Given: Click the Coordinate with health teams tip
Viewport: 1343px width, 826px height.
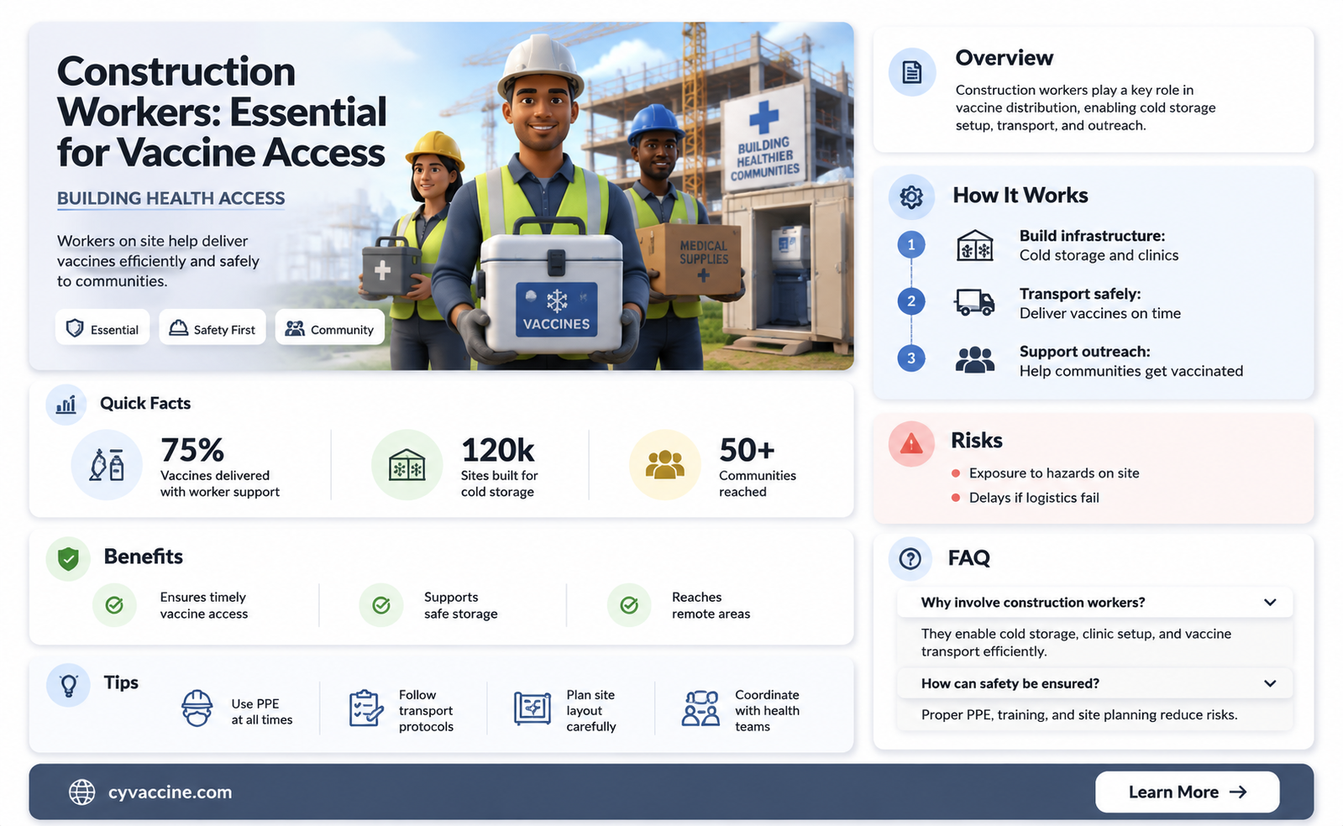Looking at the screenshot, I should pos(767,711).
